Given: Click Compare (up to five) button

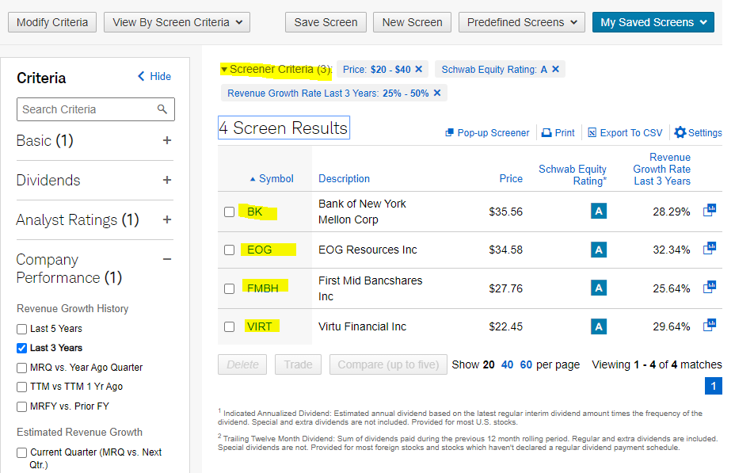Looking at the screenshot, I should [388, 364].
